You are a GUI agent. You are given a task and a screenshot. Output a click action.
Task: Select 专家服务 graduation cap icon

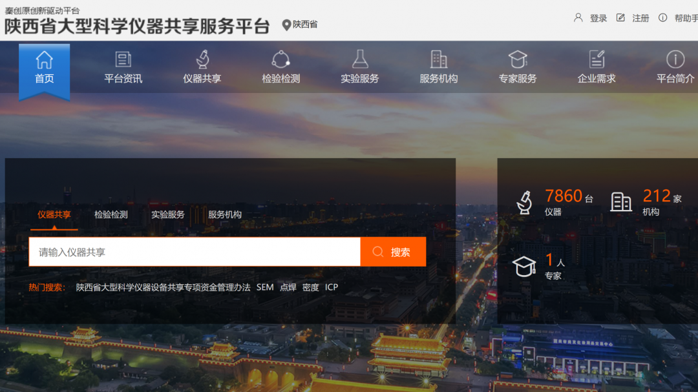tap(518, 60)
